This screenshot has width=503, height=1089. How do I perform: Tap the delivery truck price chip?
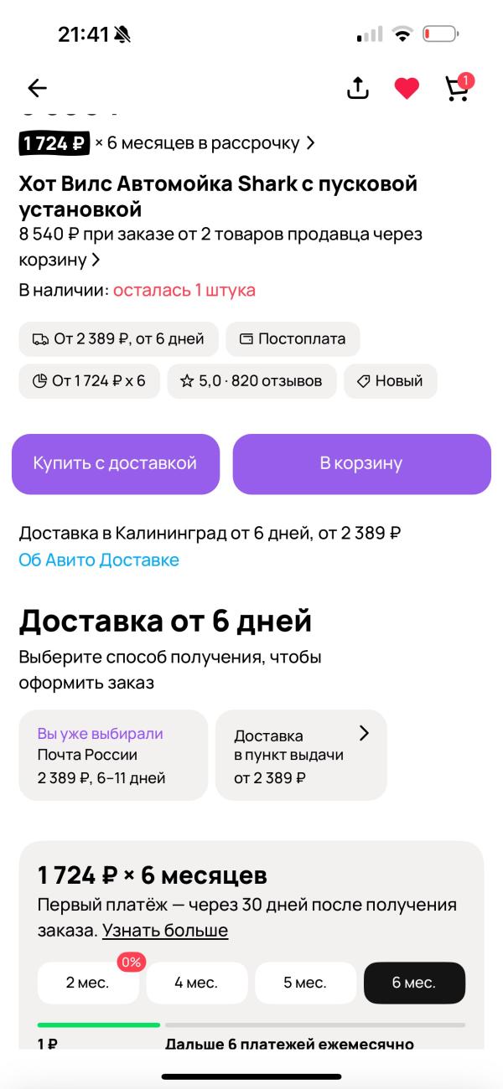click(x=118, y=339)
